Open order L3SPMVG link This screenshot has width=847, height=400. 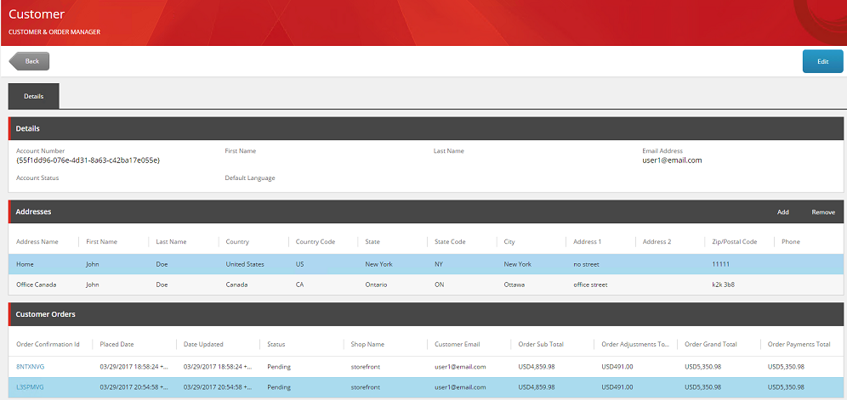[x=30, y=387]
